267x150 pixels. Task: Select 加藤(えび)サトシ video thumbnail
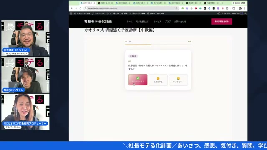(25, 75)
